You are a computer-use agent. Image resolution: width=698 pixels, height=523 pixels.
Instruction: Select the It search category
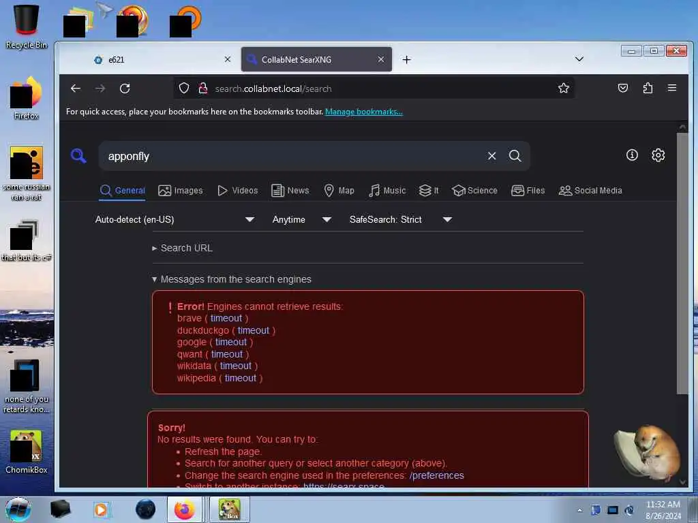pyautogui.click(x=429, y=191)
